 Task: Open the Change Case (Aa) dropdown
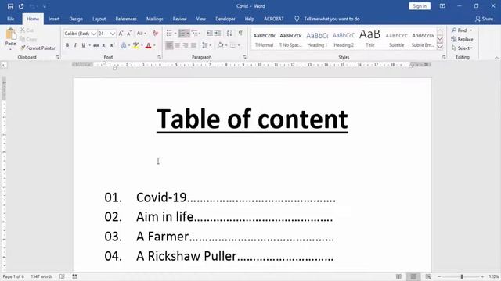(x=141, y=34)
